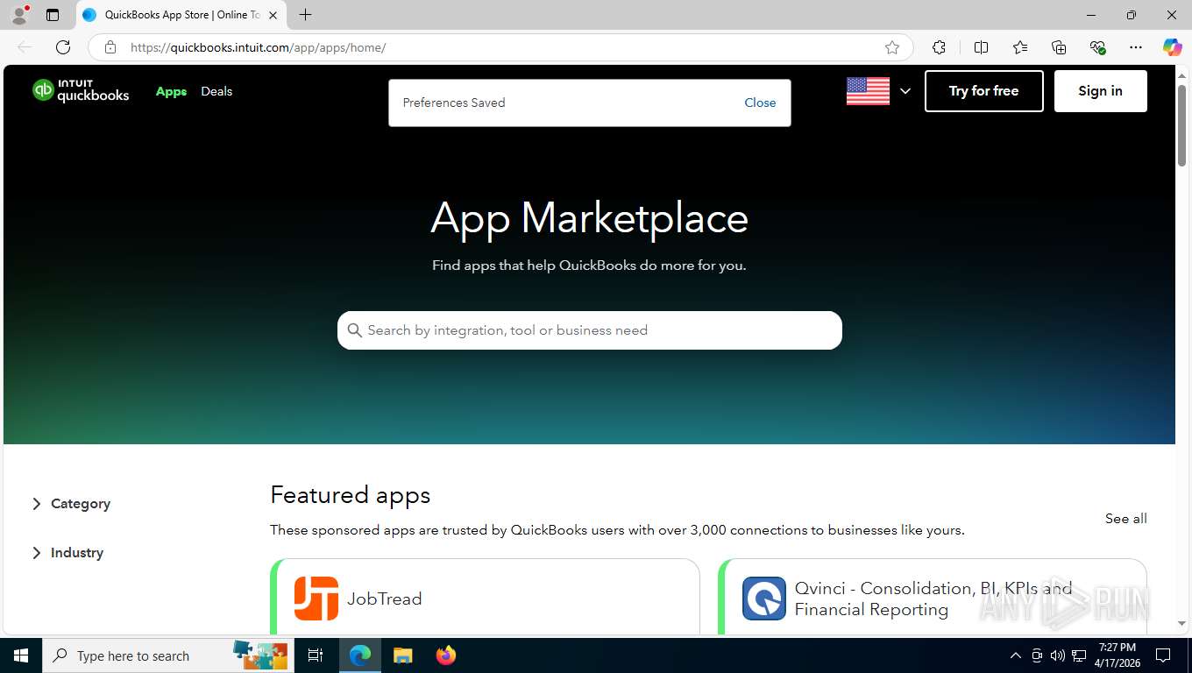Viewport: 1192px width, 673px height.
Task: Add this page to favorites star
Action: (892, 47)
